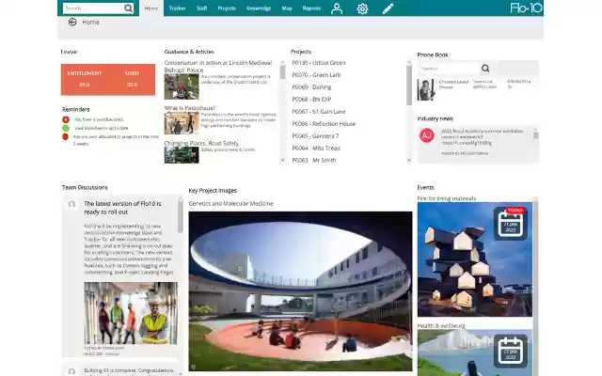Click the back arrow beside Home
Image resolution: width=602 pixels, height=376 pixels.
(72, 22)
